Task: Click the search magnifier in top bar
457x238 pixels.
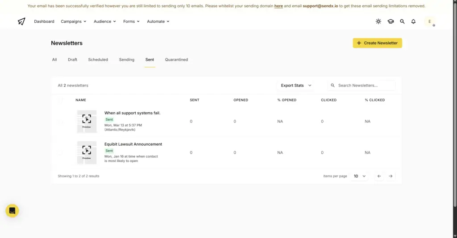Action: coord(402,21)
